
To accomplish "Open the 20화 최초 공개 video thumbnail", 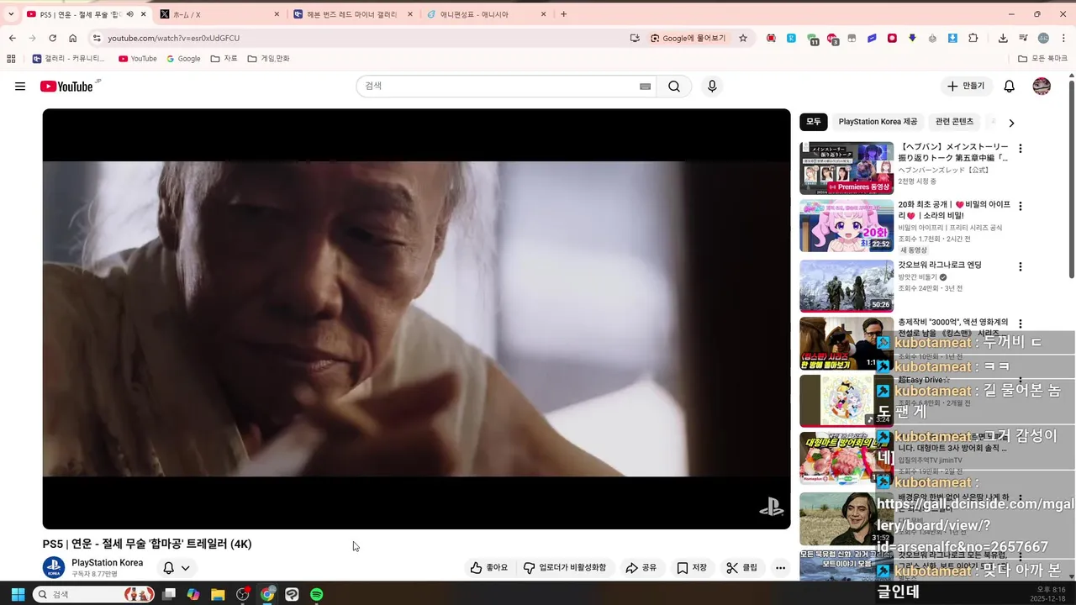I will [x=847, y=225].
